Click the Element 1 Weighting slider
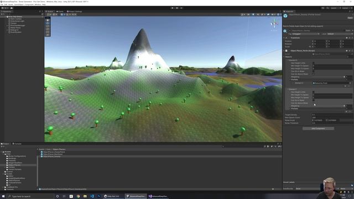The image size is (354, 199). pyautogui.click(x=328, y=106)
